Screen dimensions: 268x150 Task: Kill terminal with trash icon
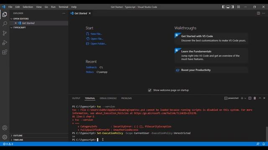[x=255, y=98]
